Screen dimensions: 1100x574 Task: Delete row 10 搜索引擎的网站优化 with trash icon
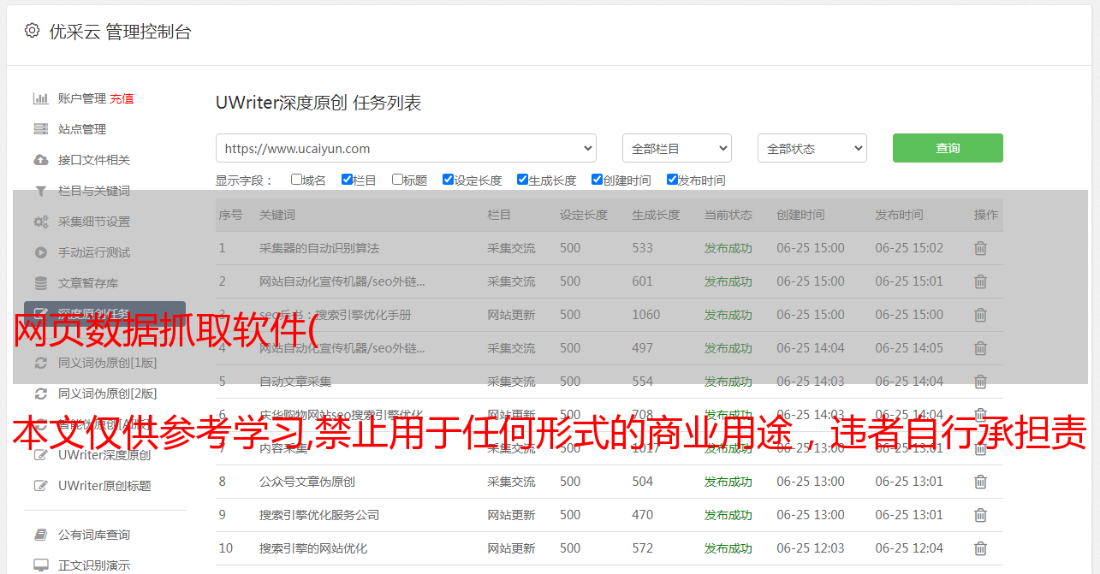[x=980, y=548]
